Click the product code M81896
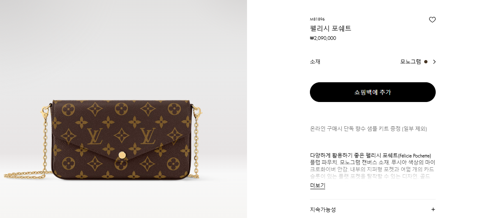 tap(317, 19)
